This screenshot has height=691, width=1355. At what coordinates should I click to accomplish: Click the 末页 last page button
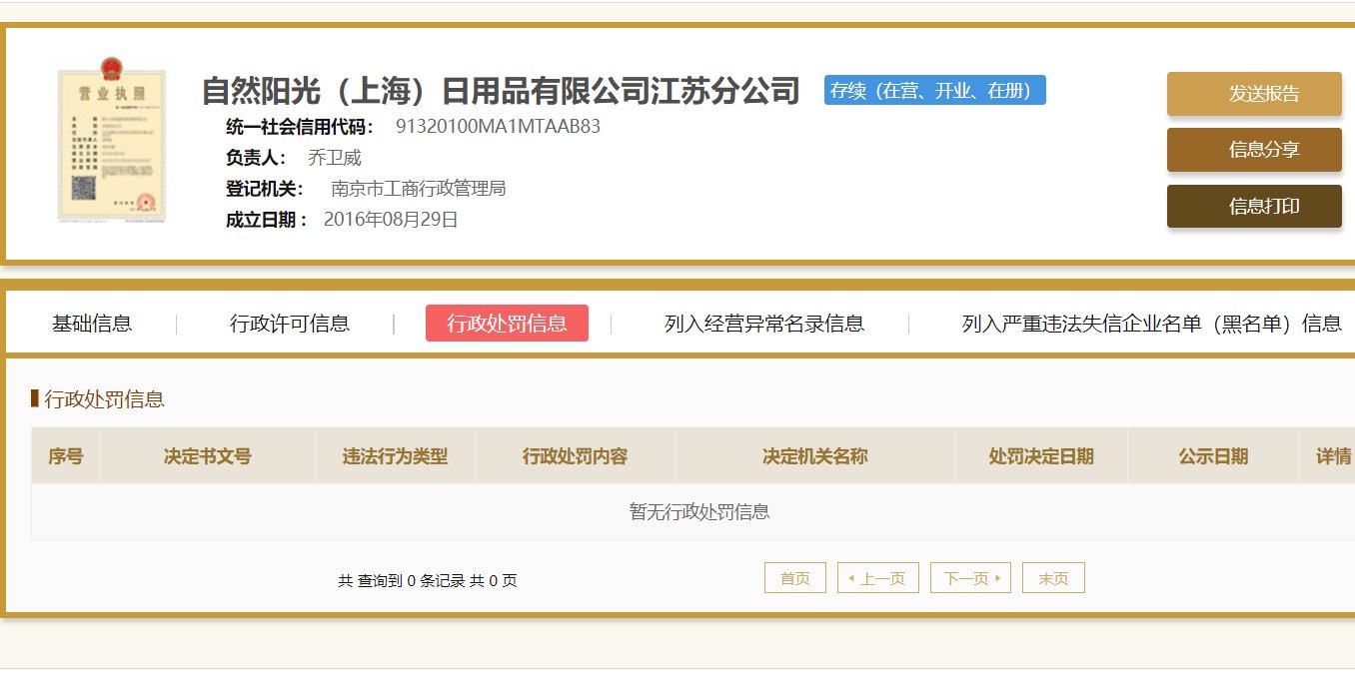(x=1053, y=577)
